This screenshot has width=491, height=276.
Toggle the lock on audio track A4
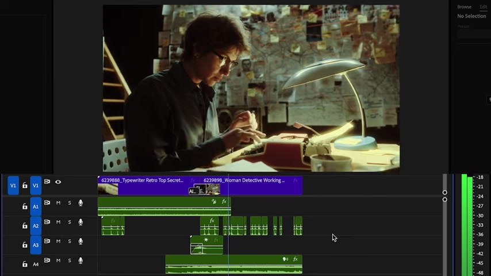(25, 264)
